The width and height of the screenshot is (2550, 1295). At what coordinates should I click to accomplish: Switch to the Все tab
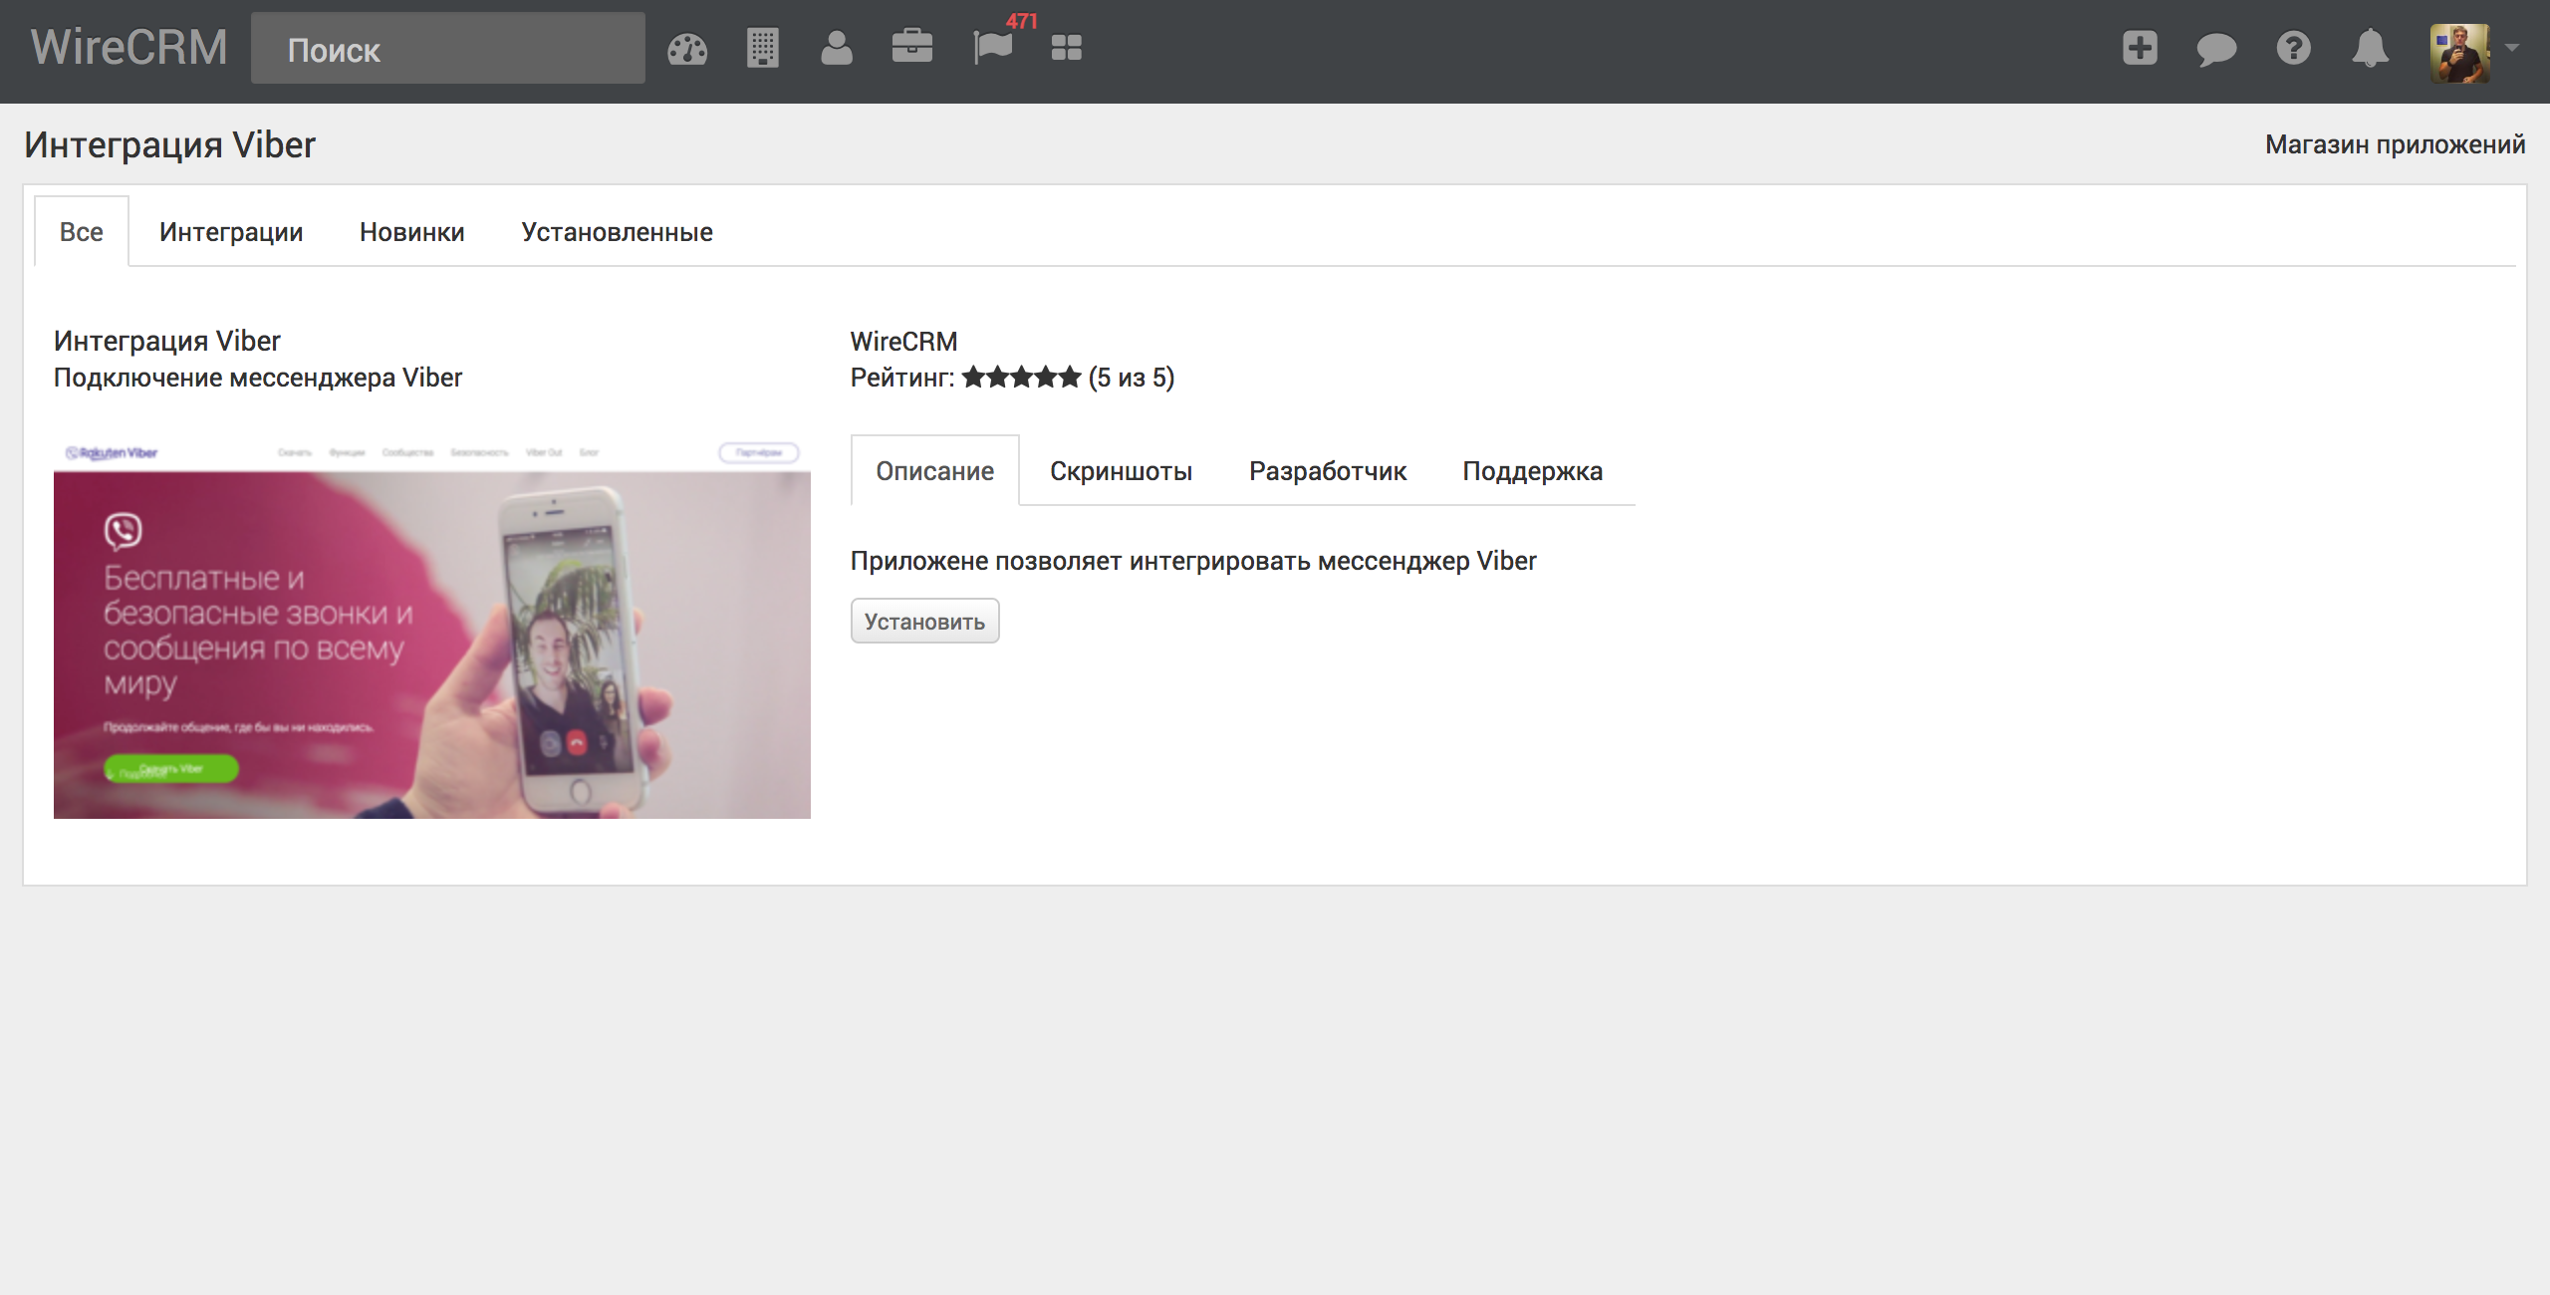pos(82,231)
